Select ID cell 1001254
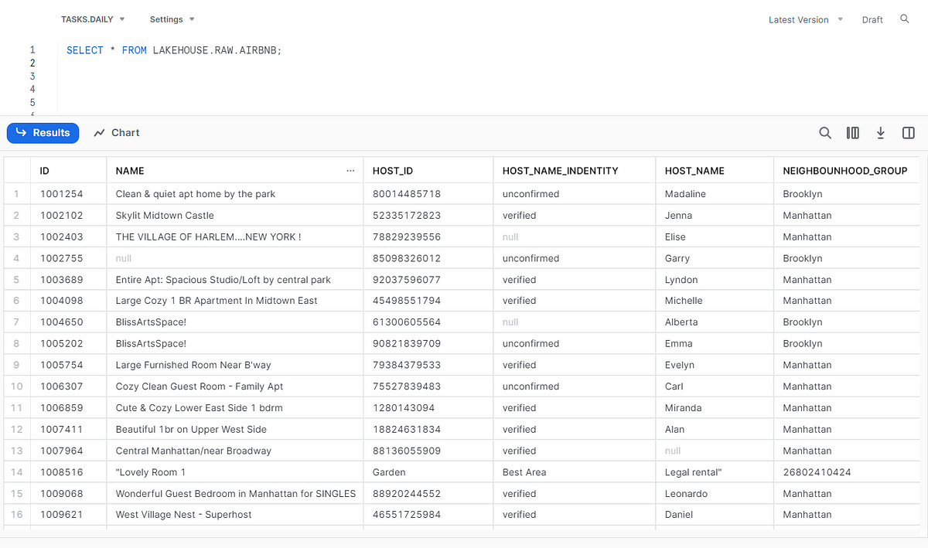 coord(68,194)
